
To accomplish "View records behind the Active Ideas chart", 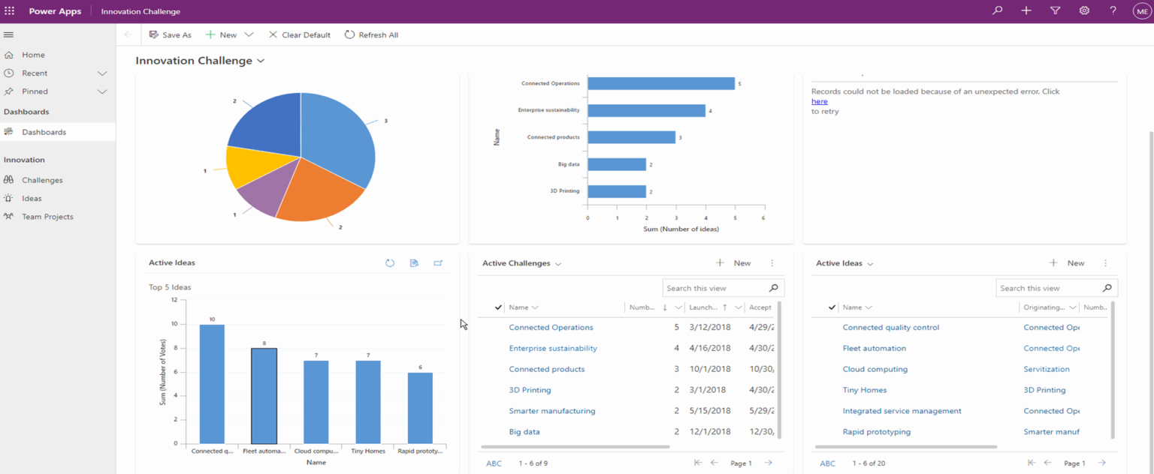I will [414, 263].
